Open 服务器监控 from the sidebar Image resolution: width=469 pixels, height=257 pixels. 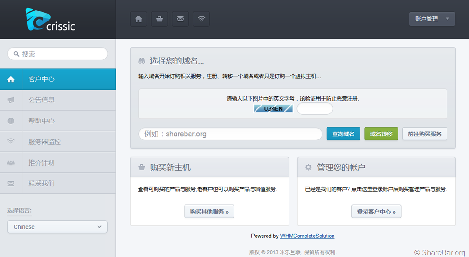click(x=44, y=142)
